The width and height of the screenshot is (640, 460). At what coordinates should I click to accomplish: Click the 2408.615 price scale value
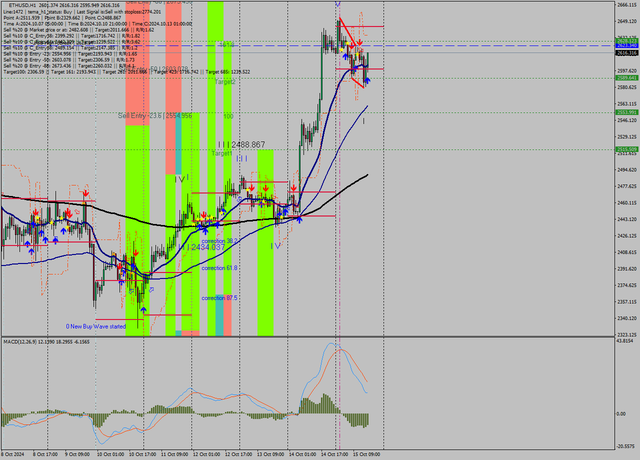coord(627,252)
